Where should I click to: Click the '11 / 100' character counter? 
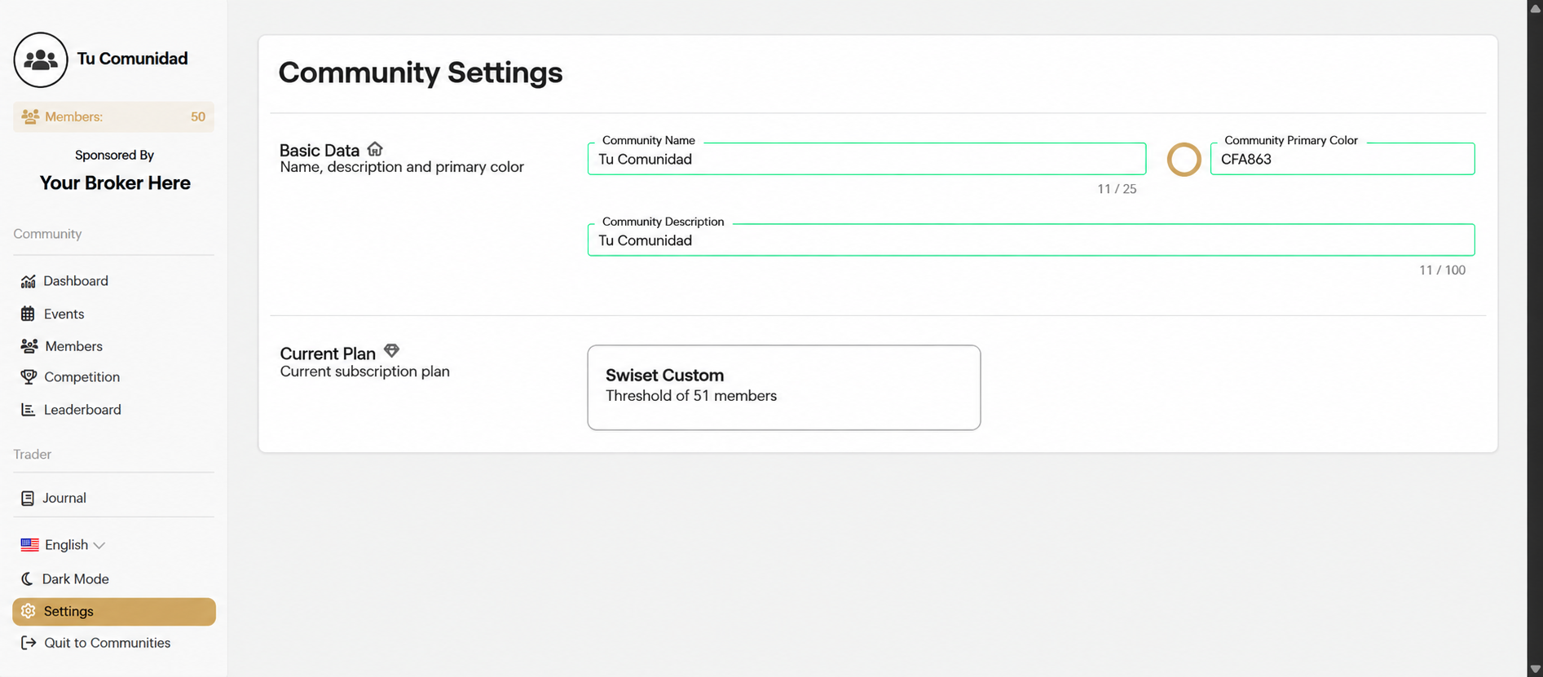tap(1442, 270)
